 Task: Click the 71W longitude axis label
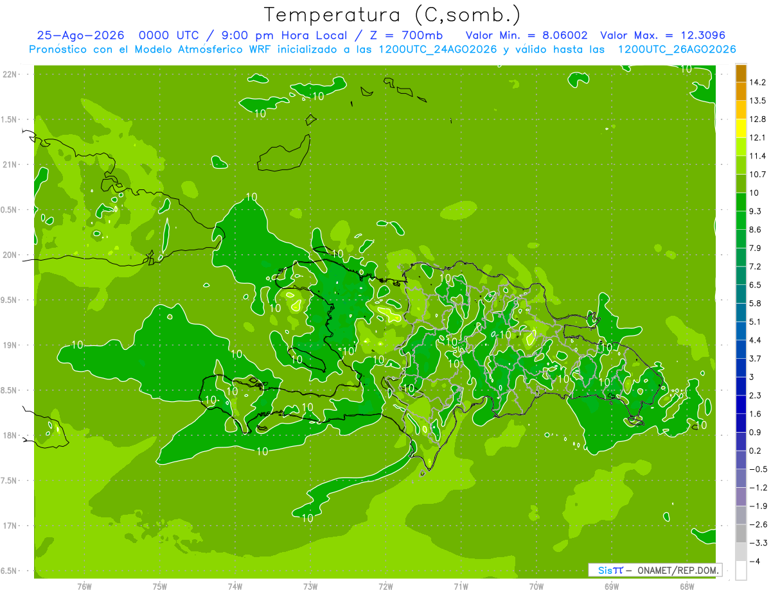[x=461, y=586]
